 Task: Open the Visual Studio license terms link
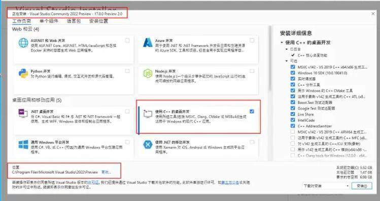coord(93,182)
